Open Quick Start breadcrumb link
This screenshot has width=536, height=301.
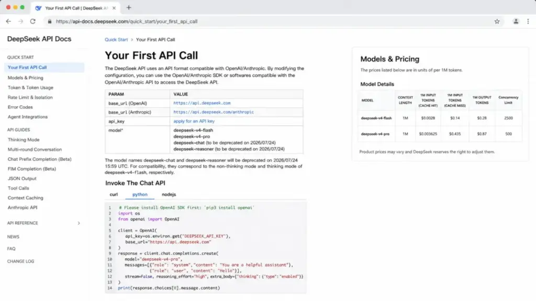(x=116, y=40)
